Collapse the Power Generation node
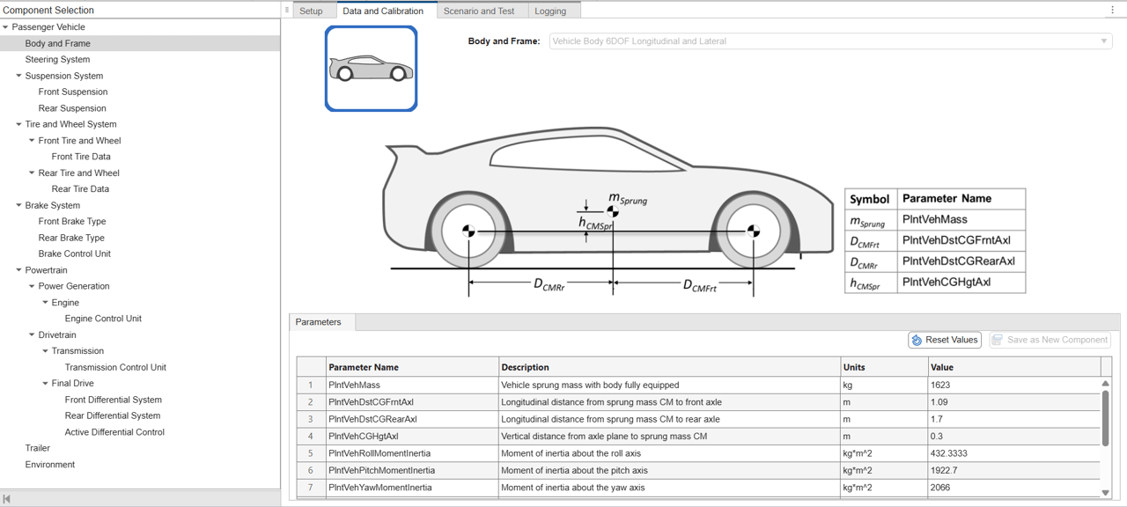The image size is (1127, 507). click(x=33, y=286)
